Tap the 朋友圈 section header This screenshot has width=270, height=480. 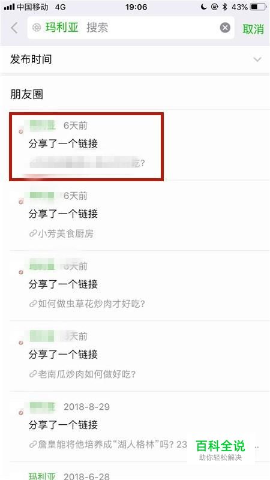coord(26,95)
